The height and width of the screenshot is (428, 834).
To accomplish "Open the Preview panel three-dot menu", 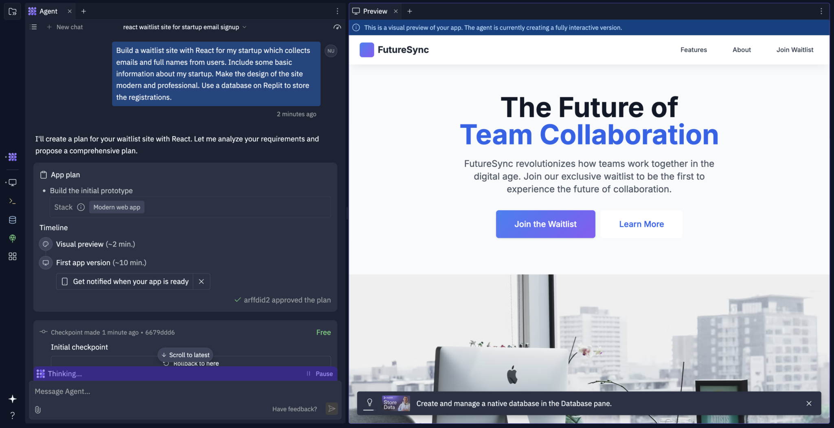I will pos(822,11).
